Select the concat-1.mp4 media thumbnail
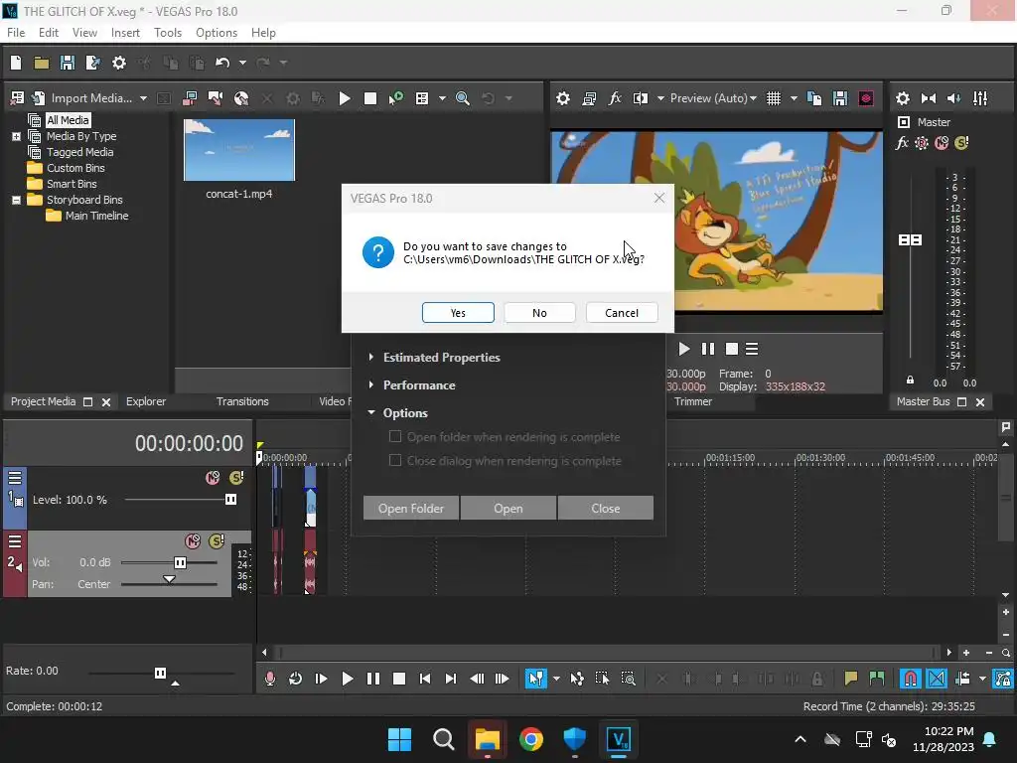The image size is (1017, 763). (x=239, y=150)
